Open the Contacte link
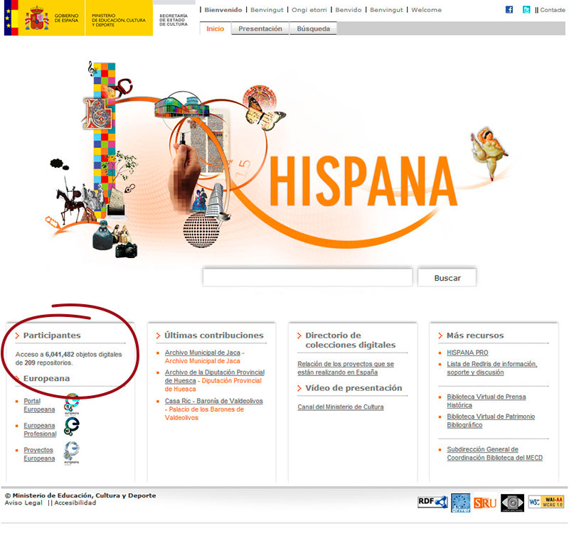The width and height of the screenshot is (569, 543). coord(553,10)
